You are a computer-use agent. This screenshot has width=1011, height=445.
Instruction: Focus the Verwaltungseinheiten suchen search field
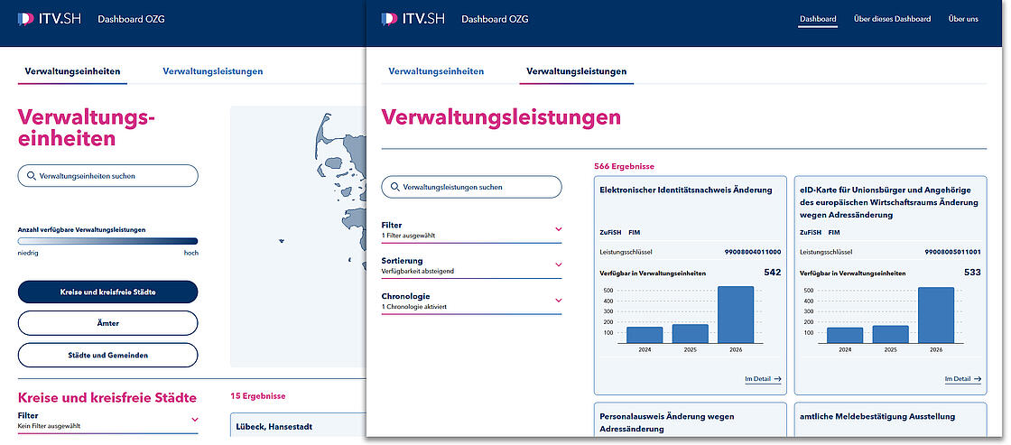[x=107, y=175]
